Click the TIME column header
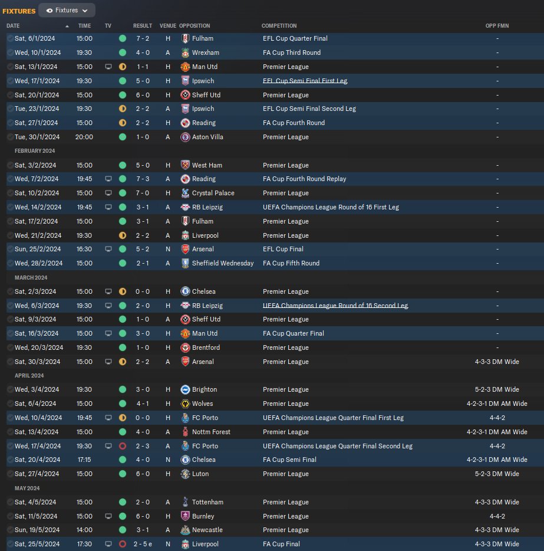Viewport: 544px width, 551px height. pyautogui.click(x=85, y=25)
